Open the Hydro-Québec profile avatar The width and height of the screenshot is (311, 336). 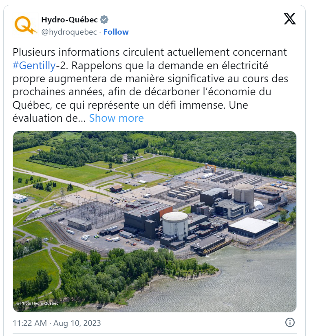coord(26,25)
